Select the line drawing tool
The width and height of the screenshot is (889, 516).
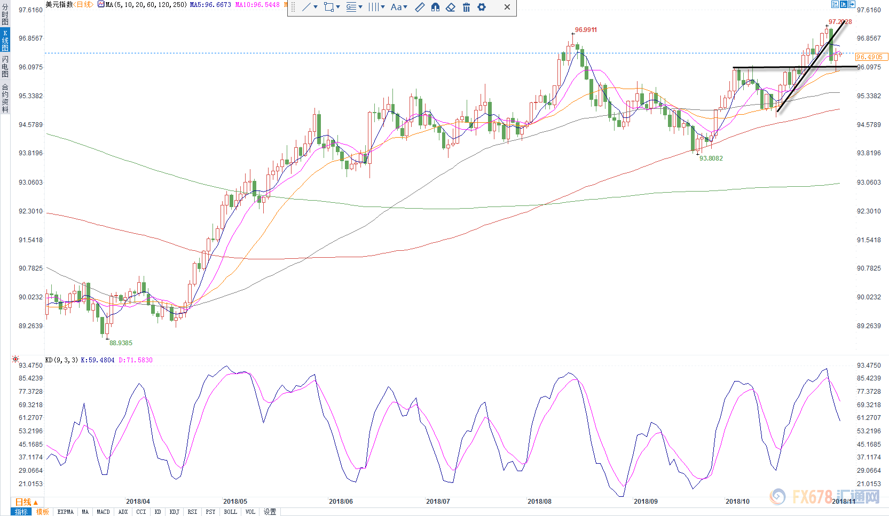pyautogui.click(x=306, y=7)
